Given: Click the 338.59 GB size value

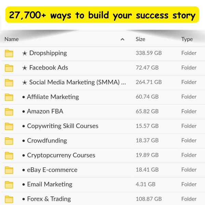Looking at the screenshot, I should [x=149, y=53].
